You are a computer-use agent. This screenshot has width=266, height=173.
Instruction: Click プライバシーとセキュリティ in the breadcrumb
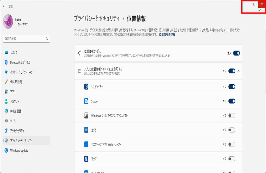tap(96, 19)
